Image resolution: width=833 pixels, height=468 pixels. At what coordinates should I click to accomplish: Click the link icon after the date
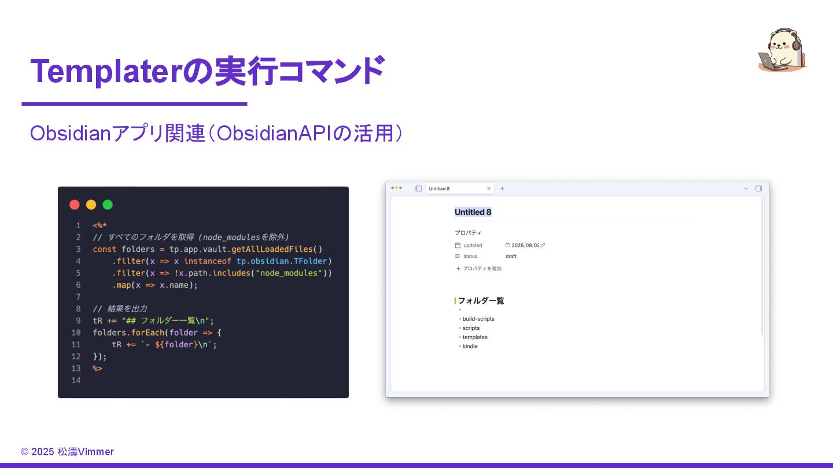tap(543, 245)
